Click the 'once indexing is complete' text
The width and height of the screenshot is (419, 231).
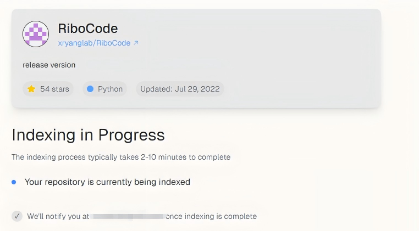[x=211, y=216]
